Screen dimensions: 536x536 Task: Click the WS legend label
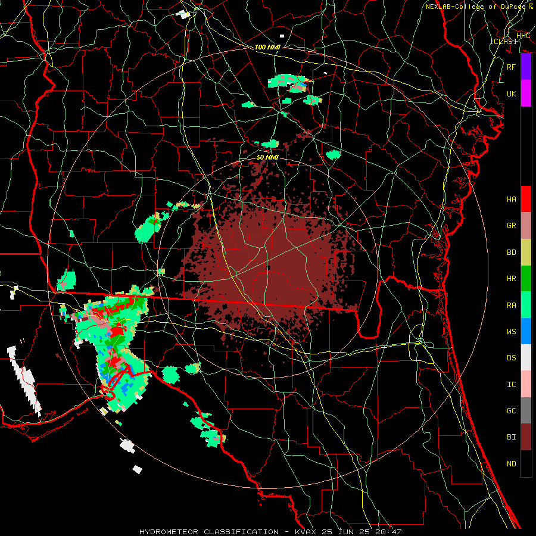[511, 331]
